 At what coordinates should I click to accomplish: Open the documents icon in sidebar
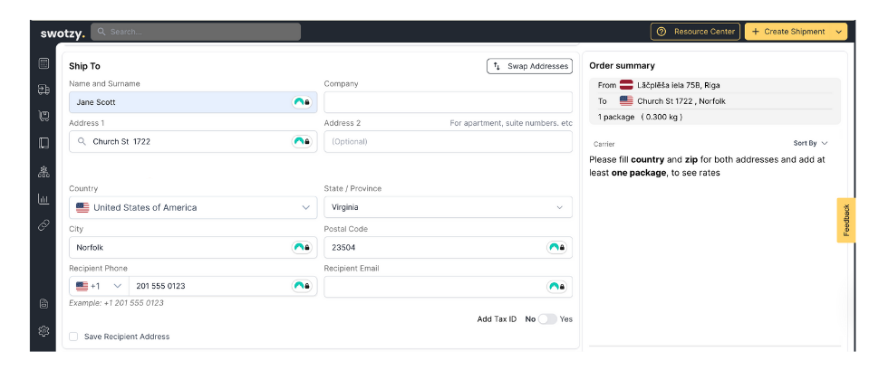tap(43, 304)
